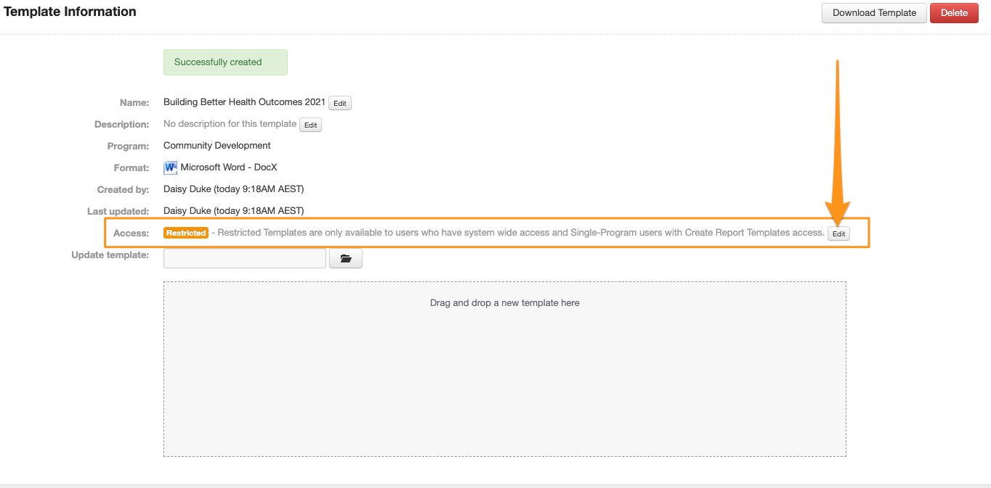Screen dimensions: 991x488
Task: Click the Created by Daisy Duke value
Action: point(233,189)
